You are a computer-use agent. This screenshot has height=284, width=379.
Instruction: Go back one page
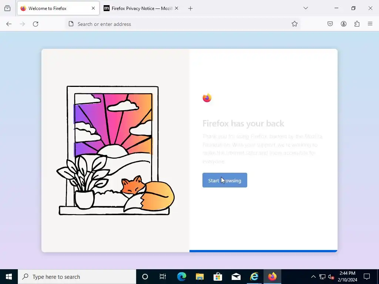pos(9,24)
